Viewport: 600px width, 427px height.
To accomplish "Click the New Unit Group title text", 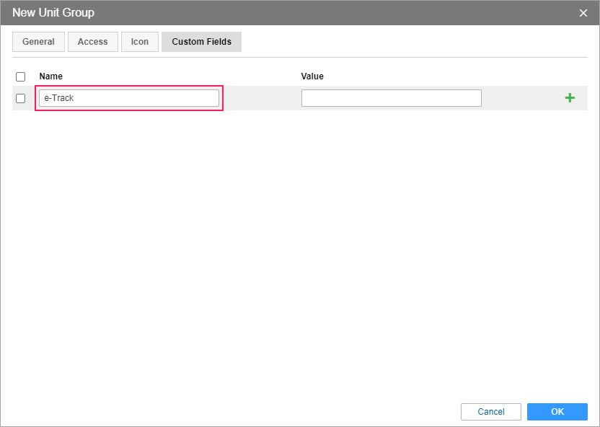I will pyautogui.click(x=53, y=13).
